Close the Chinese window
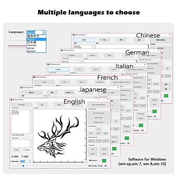This screenshot has height=177, width=177. [x=170, y=35]
